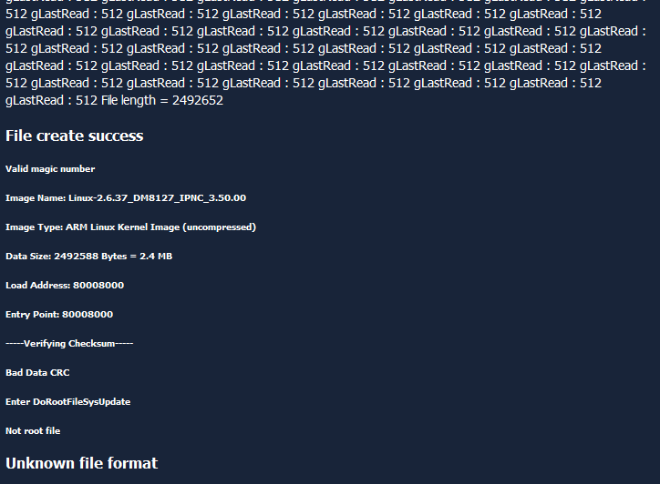Click the Entry Point value 80008000

(88, 315)
